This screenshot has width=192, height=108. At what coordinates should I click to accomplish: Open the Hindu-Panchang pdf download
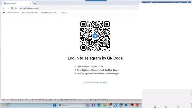[x=42, y=100]
